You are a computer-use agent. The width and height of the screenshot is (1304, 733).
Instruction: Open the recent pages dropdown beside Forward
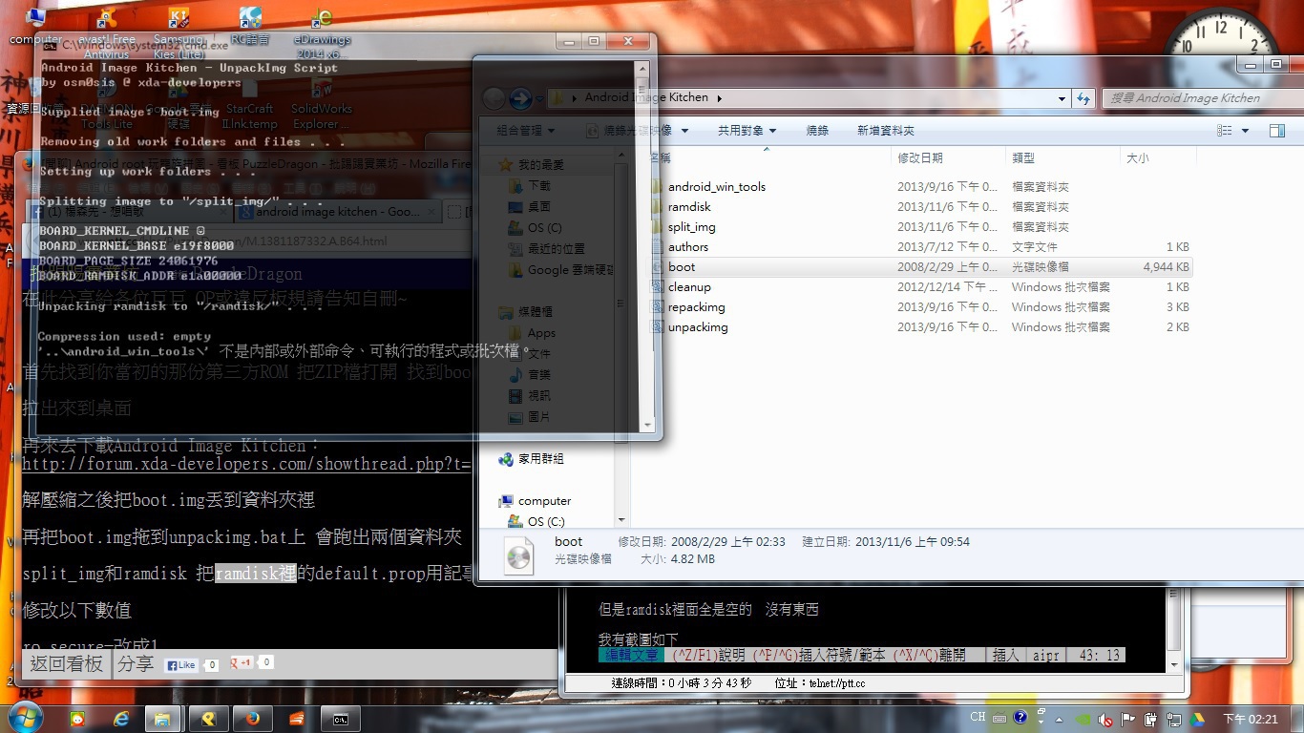click(541, 98)
